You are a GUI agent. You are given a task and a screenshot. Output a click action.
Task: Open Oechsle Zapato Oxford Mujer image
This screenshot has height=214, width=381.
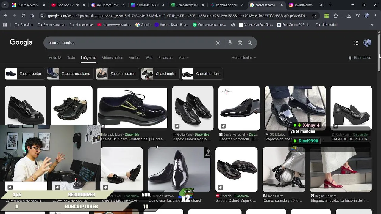coord(236,170)
